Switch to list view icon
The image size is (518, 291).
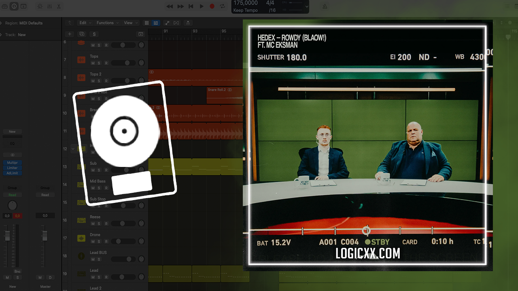click(x=156, y=23)
